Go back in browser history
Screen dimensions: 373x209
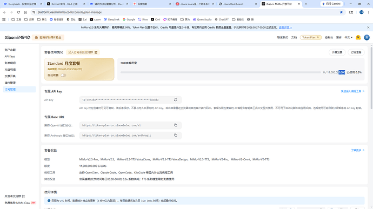pyautogui.click(x=4, y=12)
